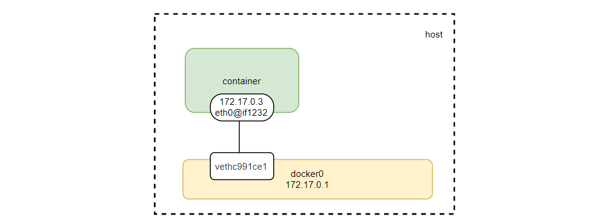Select the vertical line linking eth0 and veth
610x223 pixels.
click(x=239, y=136)
